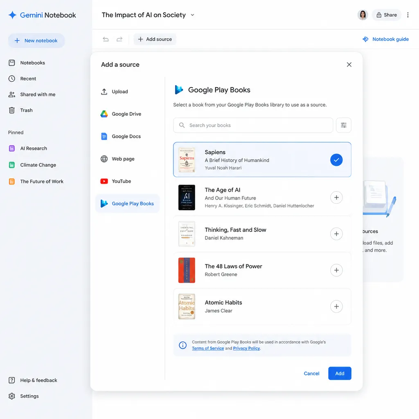Click the Share button
419x419 pixels.
click(386, 15)
